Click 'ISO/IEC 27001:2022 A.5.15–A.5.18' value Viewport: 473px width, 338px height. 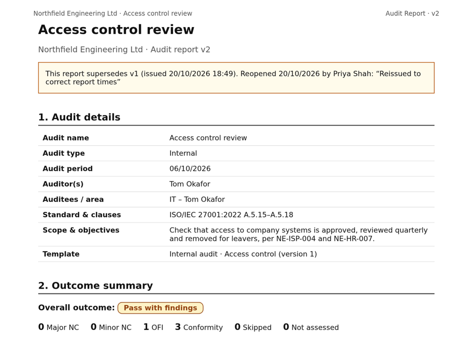pyautogui.click(x=231, y=215)
